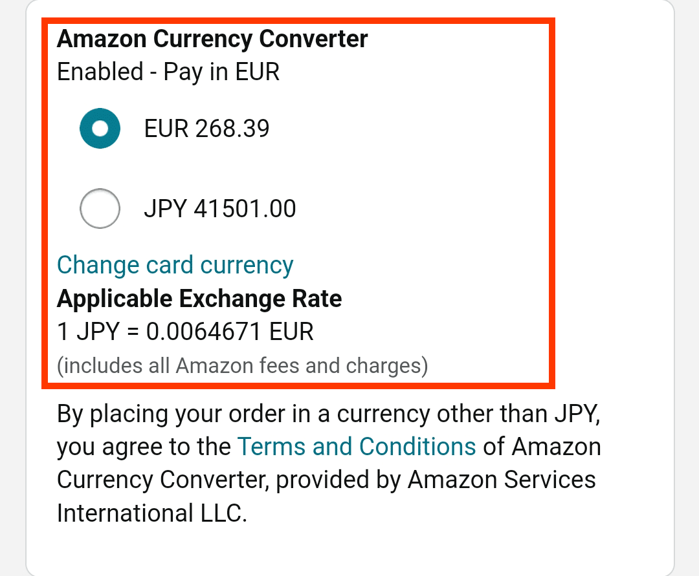Open Amazon Currency Converter terms
This screenshot has height=576, width=699.
[x=357, y=446]
